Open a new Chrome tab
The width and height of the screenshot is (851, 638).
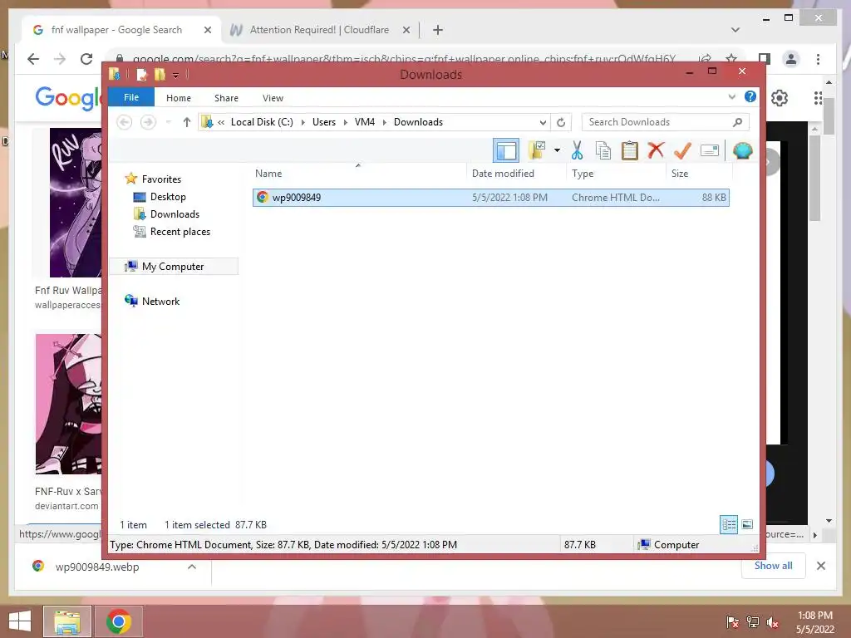click(438, 31)
